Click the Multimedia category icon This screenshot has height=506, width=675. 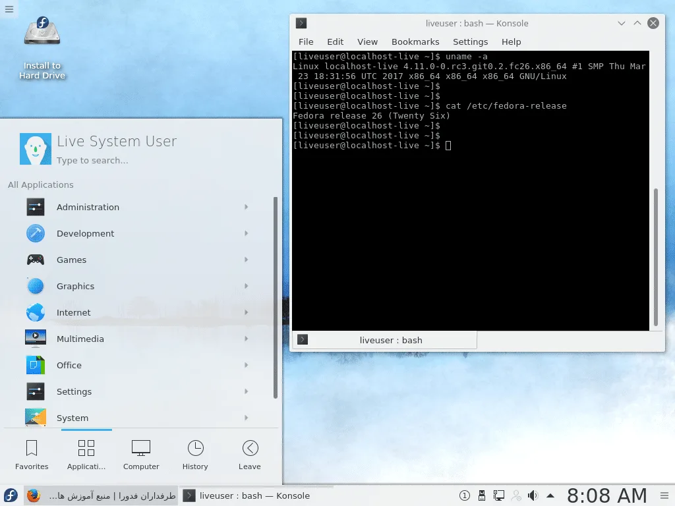[36, 339]
